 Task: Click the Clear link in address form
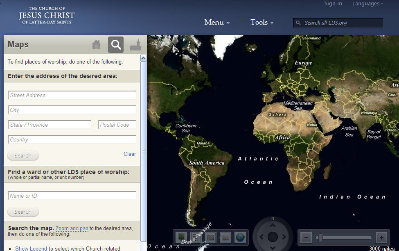coord(130,154)
